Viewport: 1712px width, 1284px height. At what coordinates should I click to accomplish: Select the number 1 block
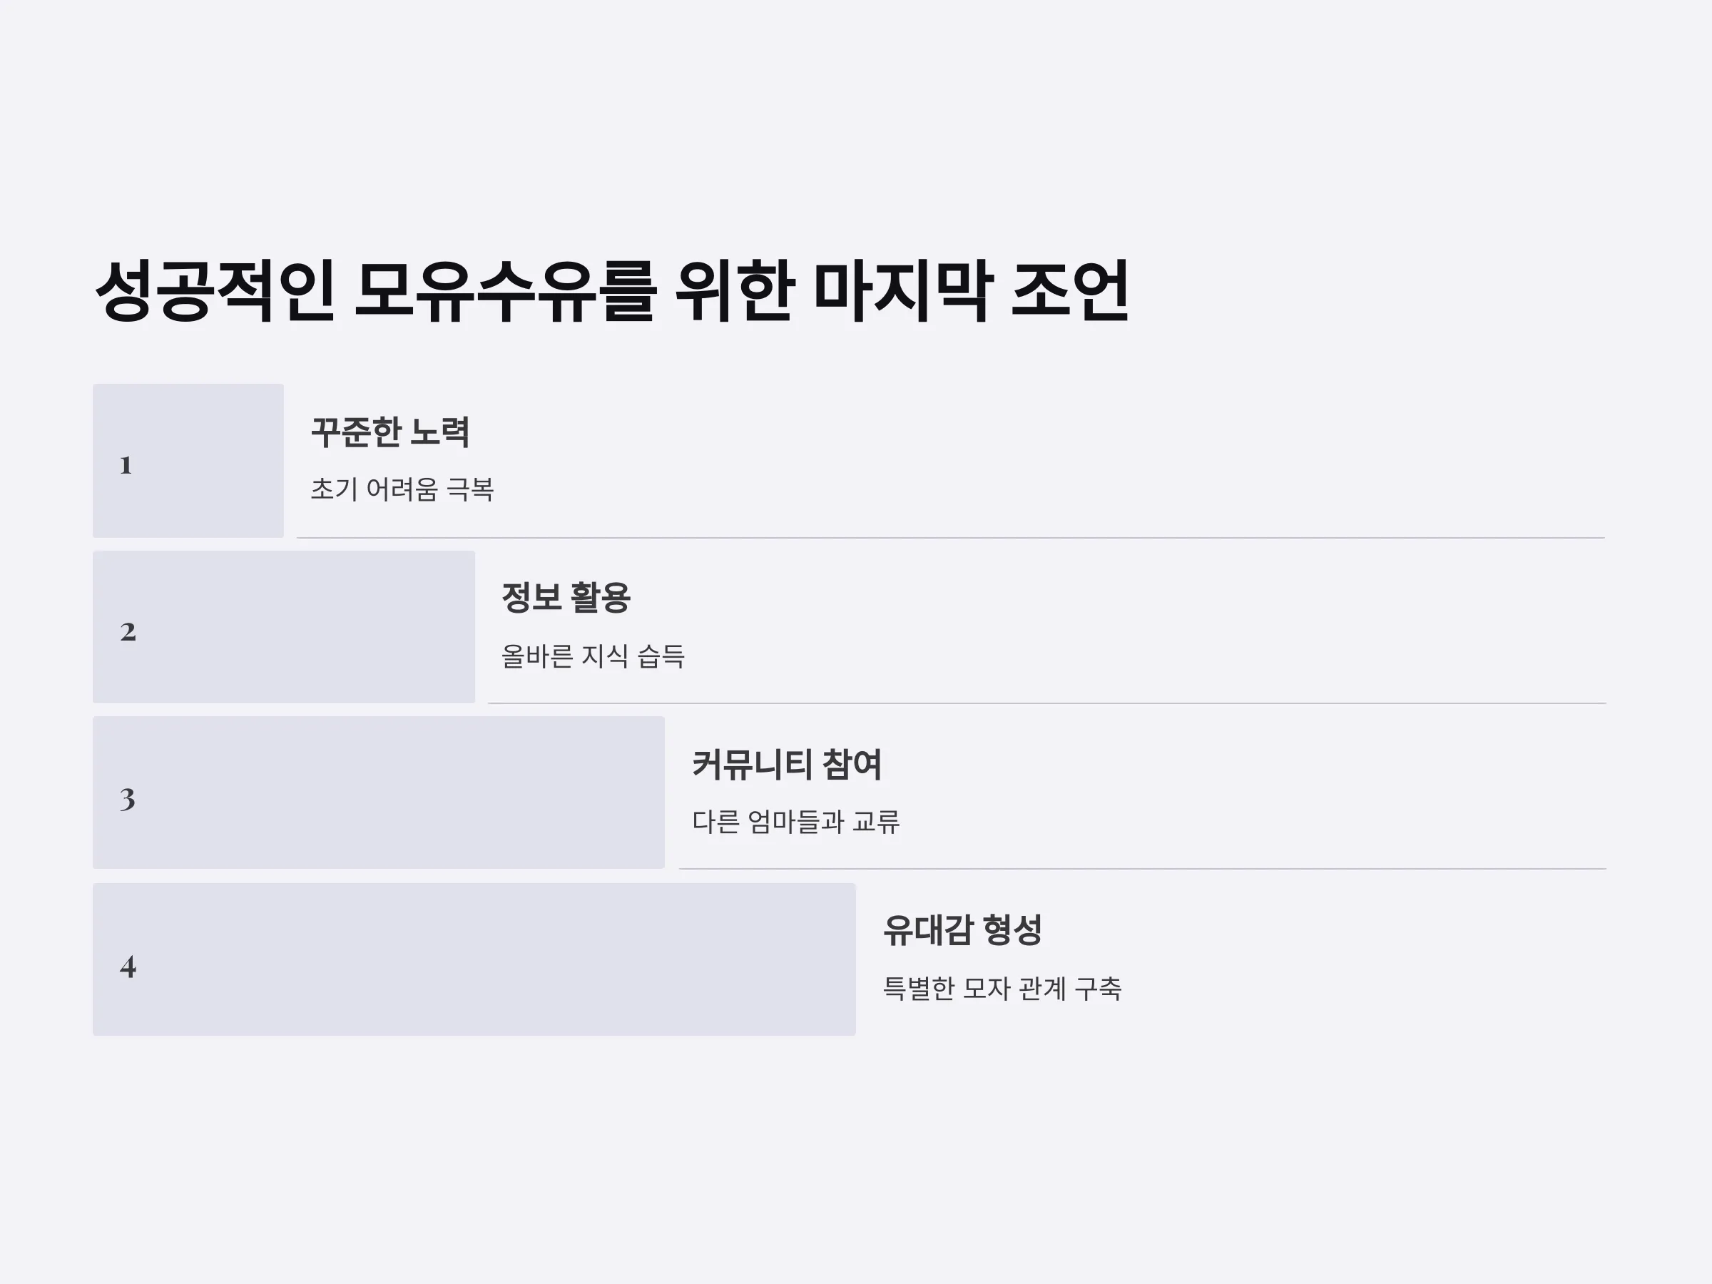(188, 461)
